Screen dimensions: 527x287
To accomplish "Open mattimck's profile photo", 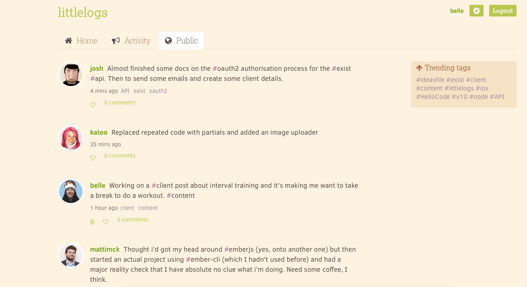I will (x=71, y=255).
